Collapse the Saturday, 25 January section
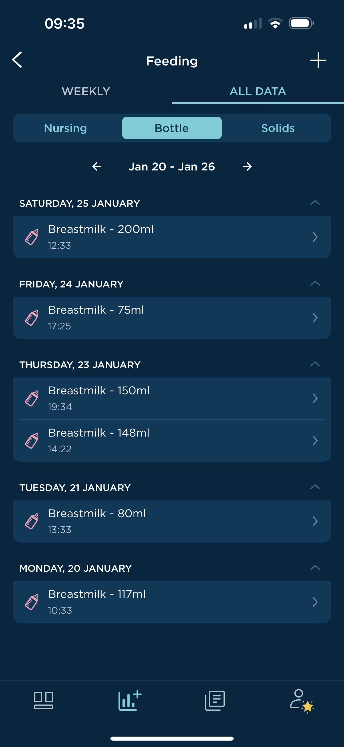The width and height of the screenshot is (344, 747). (315, 203)
